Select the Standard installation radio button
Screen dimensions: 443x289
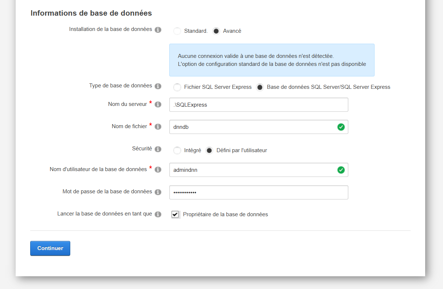click(x=177, y=31)
